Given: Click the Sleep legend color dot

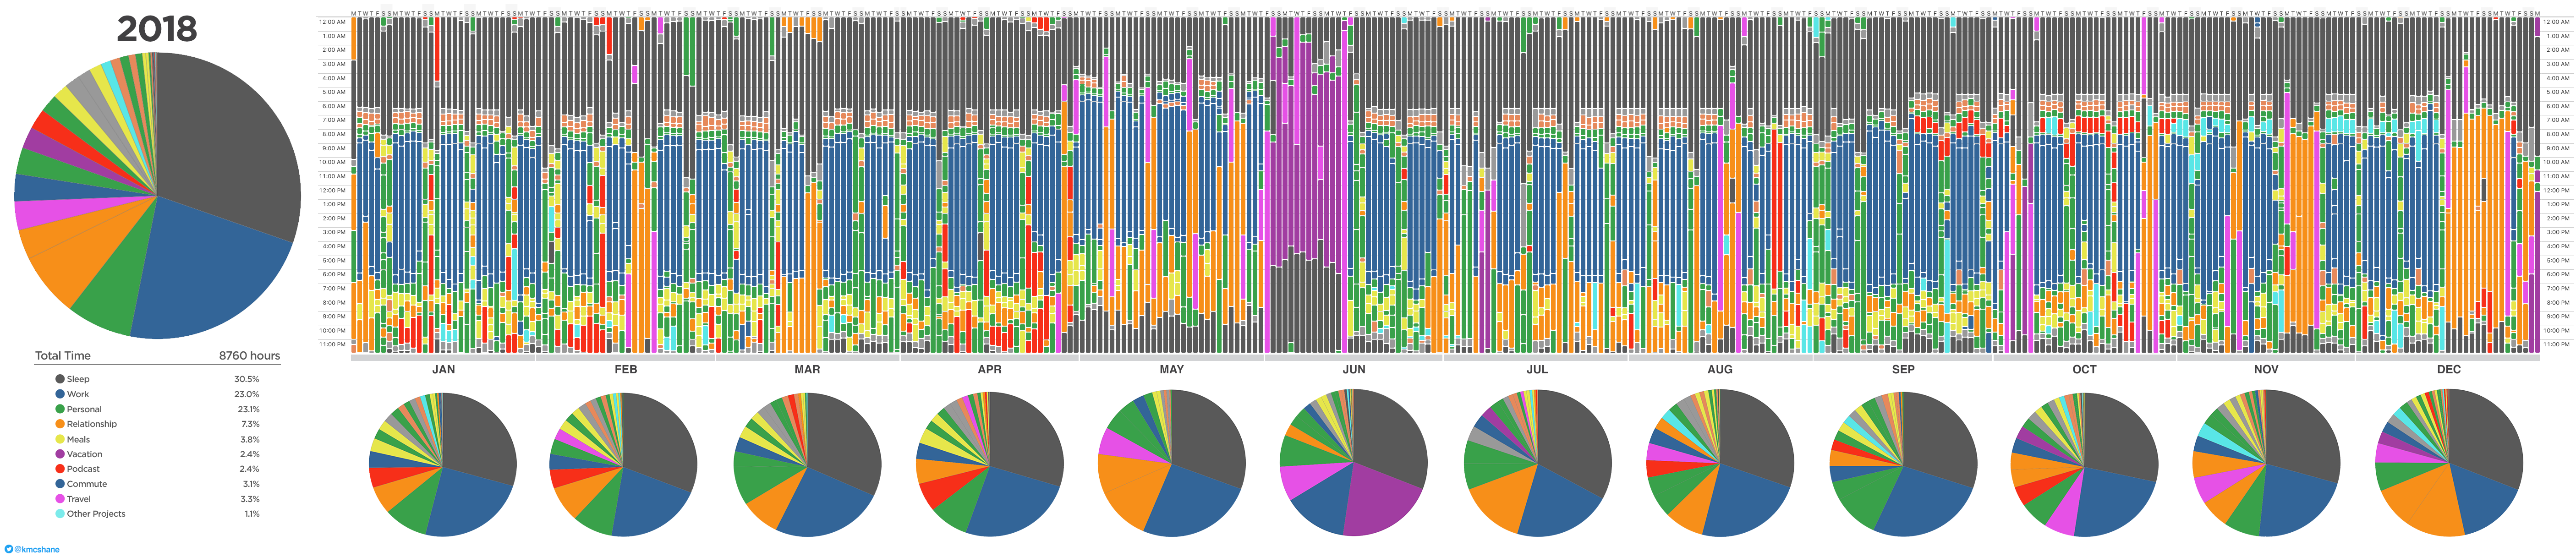Looking at the screenshot, I should pyautogui.click(x=60, y=379).
